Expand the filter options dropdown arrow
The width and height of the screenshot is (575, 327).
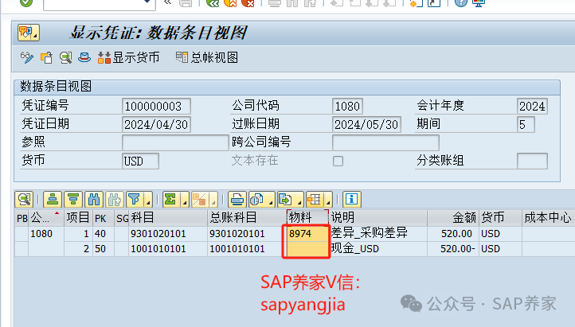click(148, 201)
